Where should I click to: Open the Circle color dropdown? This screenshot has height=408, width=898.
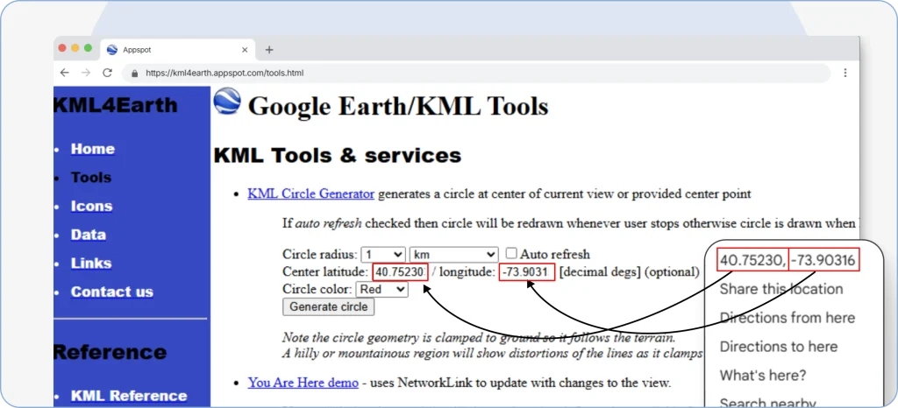(x=382, y=290)
